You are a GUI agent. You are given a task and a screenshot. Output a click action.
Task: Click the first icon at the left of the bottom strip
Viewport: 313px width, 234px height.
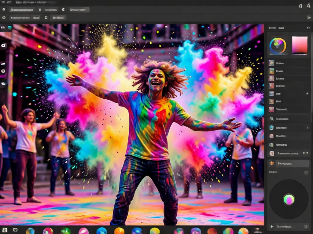tap(5, 230)
